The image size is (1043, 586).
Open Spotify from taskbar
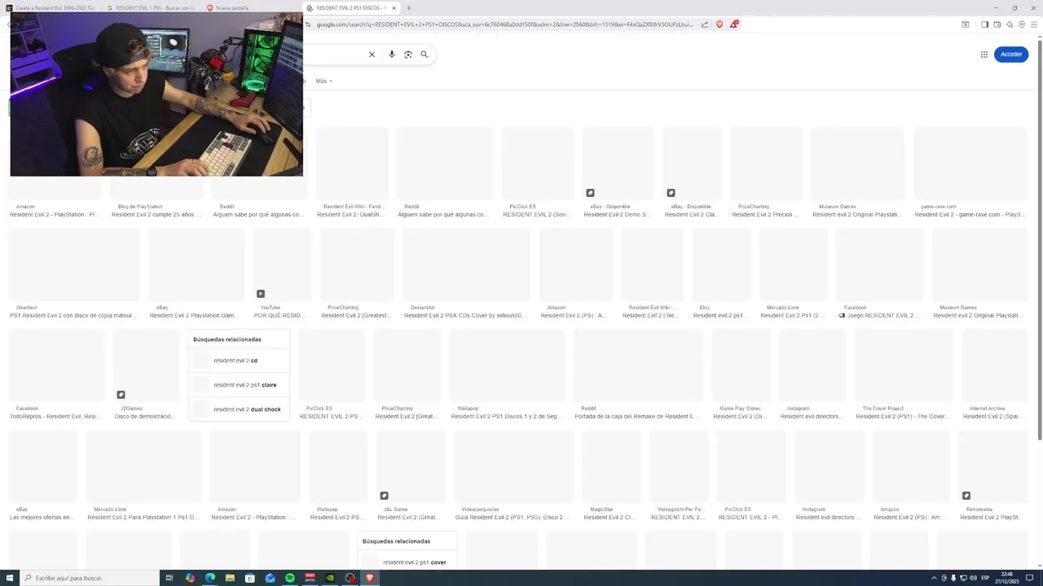click(290, 578)
